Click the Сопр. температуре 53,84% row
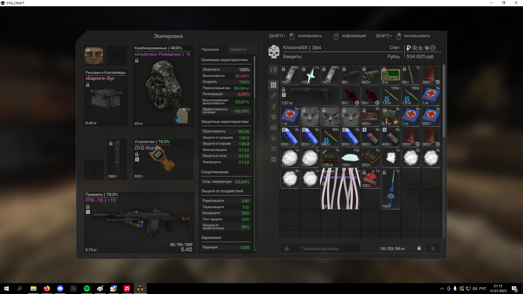Viewport: 523px width, 294px height. click(226, 182)
